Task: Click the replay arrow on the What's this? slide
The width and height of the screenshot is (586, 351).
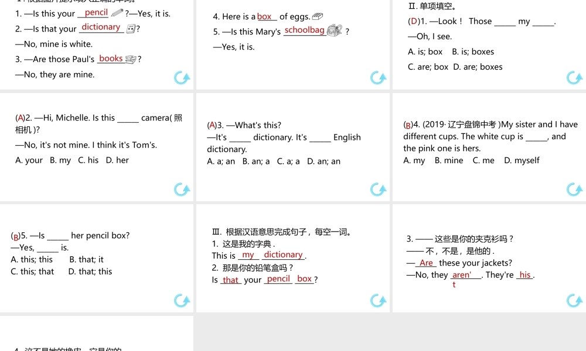Action: point(378,190)
